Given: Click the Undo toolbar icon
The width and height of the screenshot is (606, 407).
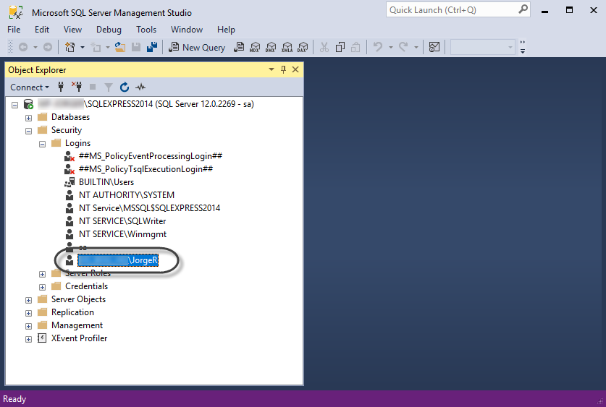Looking at the screenshot, I should (378, 48).
